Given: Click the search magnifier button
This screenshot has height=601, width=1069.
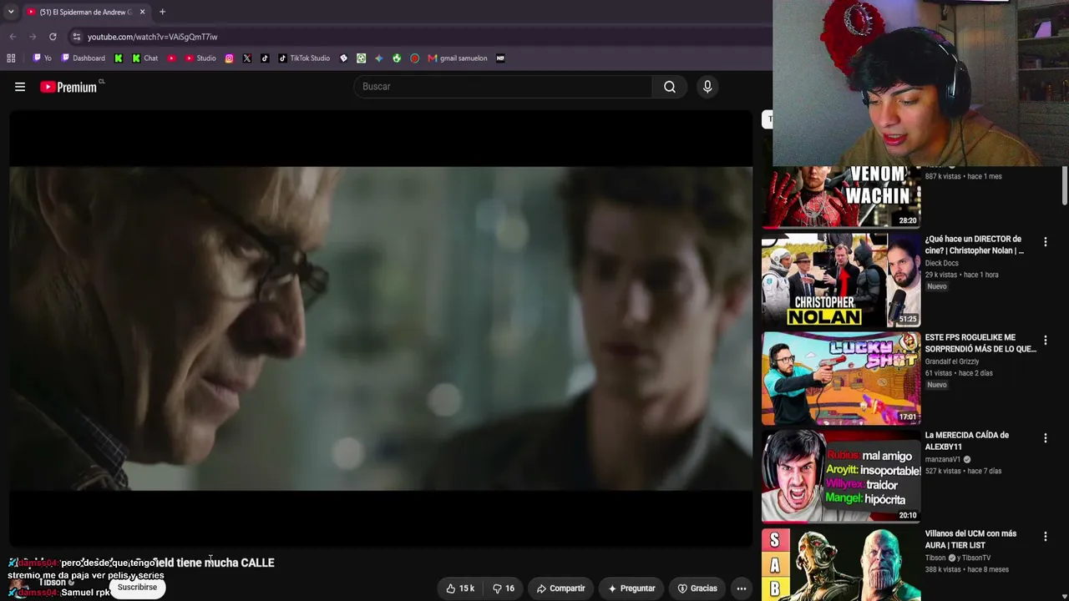Looking at the screenshot, I should pyautogui.click(x=670, y=87).
